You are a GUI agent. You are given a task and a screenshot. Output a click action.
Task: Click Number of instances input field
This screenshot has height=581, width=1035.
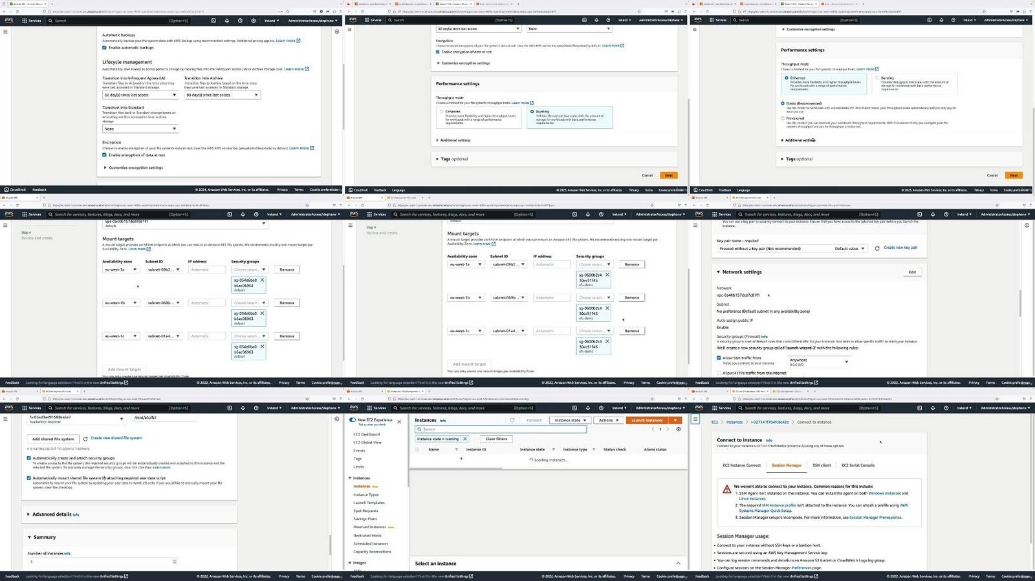102,562
